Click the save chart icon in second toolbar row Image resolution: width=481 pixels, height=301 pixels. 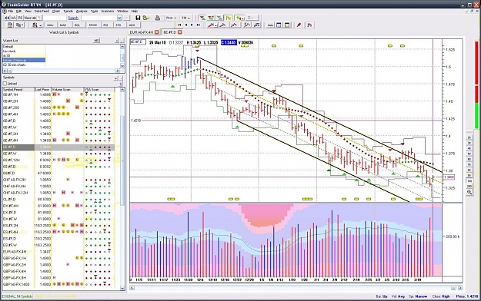10,25
